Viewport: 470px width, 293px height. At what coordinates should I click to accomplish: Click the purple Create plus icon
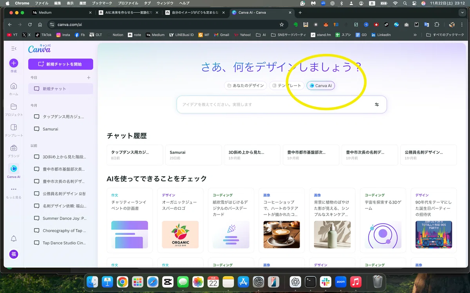13,63
